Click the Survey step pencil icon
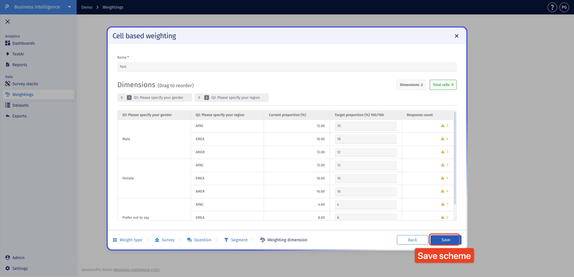Image resolution: width=574 pixels, height=277 pixels. point(157,240)
